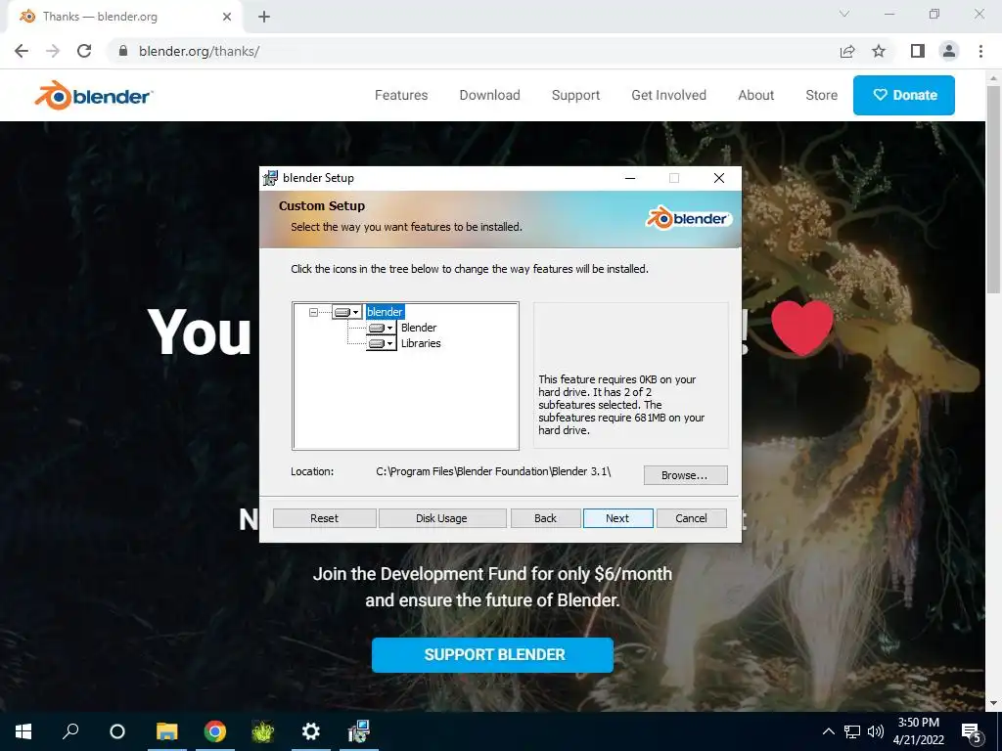Open the Libraries subfeature install dropdown
This screenshot has width=1002, height=751.
point(382,343)
